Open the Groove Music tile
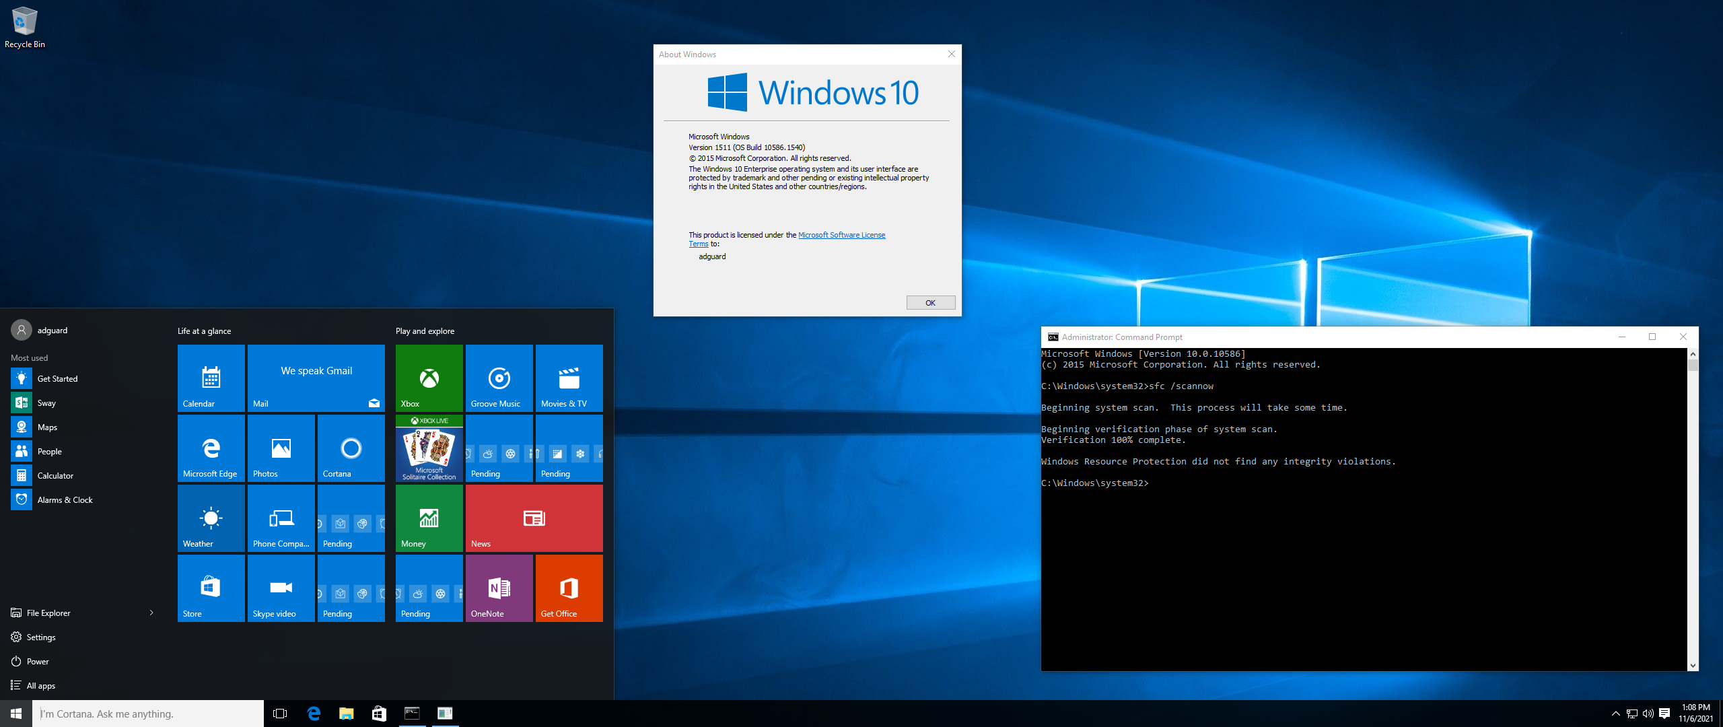This screenshot has height=727, width=1723. (x=499, y=378)
